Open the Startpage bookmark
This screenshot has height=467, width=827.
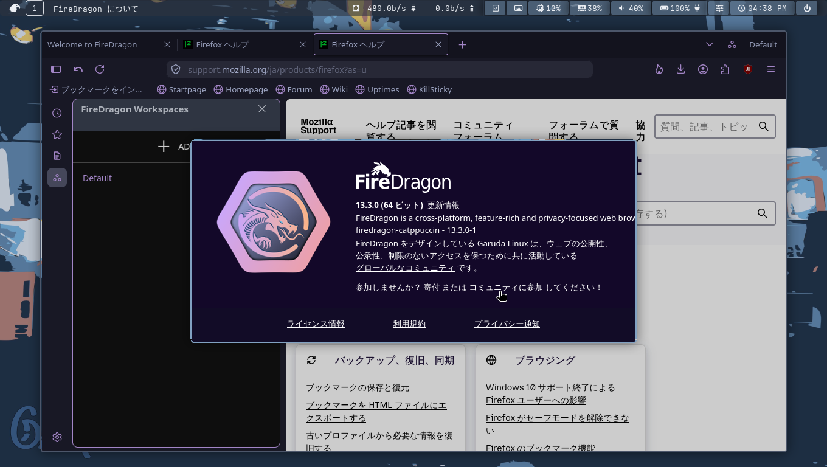pyautogui.click(x=182, y=89)
